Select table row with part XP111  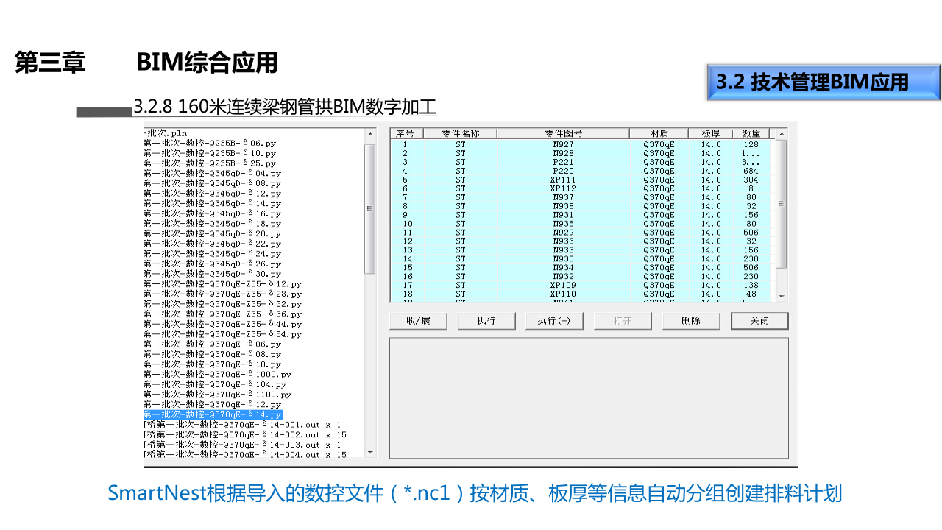[580, 180]
